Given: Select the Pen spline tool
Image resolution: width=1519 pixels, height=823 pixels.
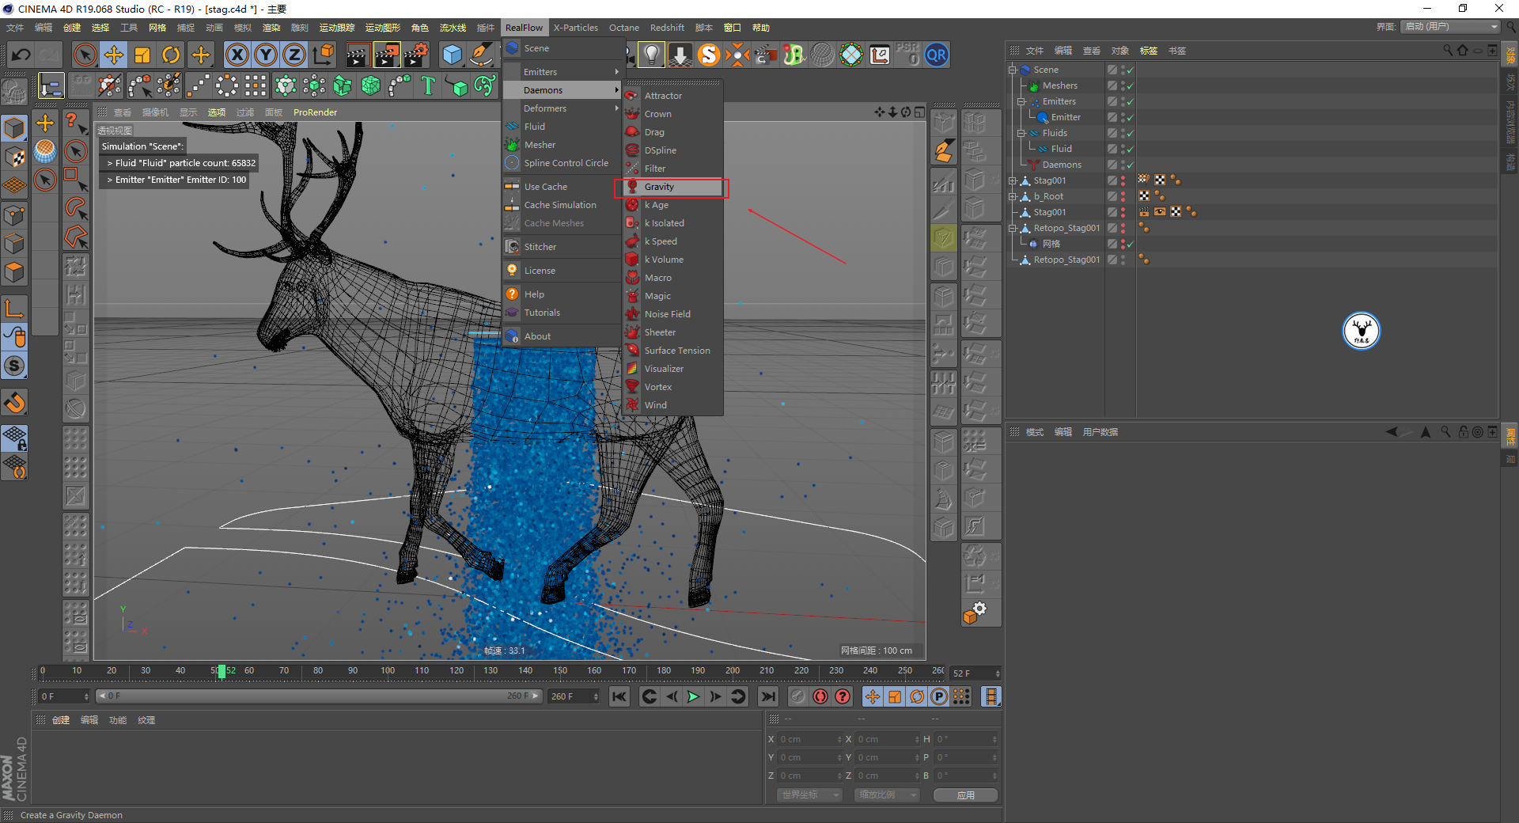Looking at the screenshot, I should 481,55.
